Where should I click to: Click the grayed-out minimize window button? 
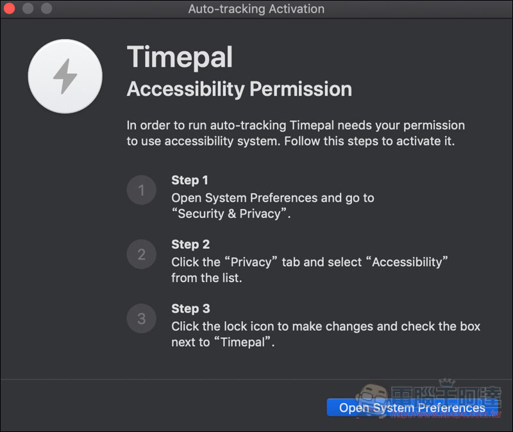[28, 8]
